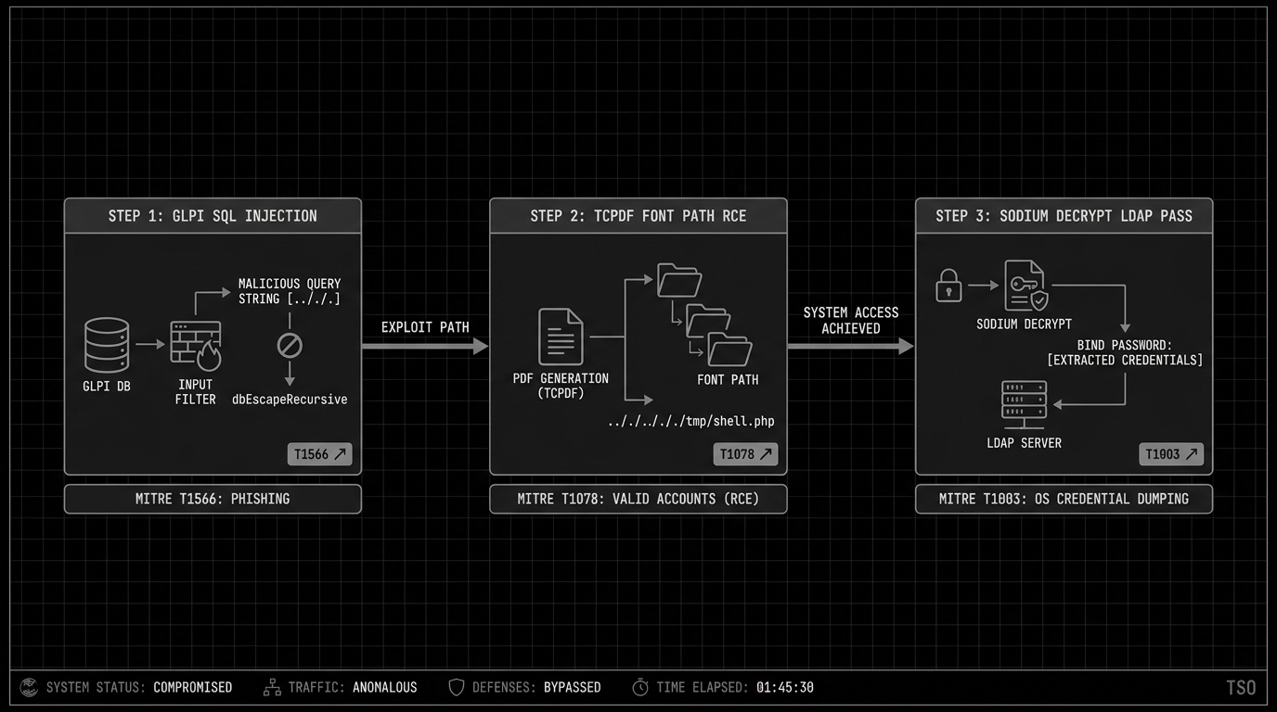Screen dimensions: 1277x712
Task: Click the Sodium Decrypt key document icon
Action: pos(1025,286)
